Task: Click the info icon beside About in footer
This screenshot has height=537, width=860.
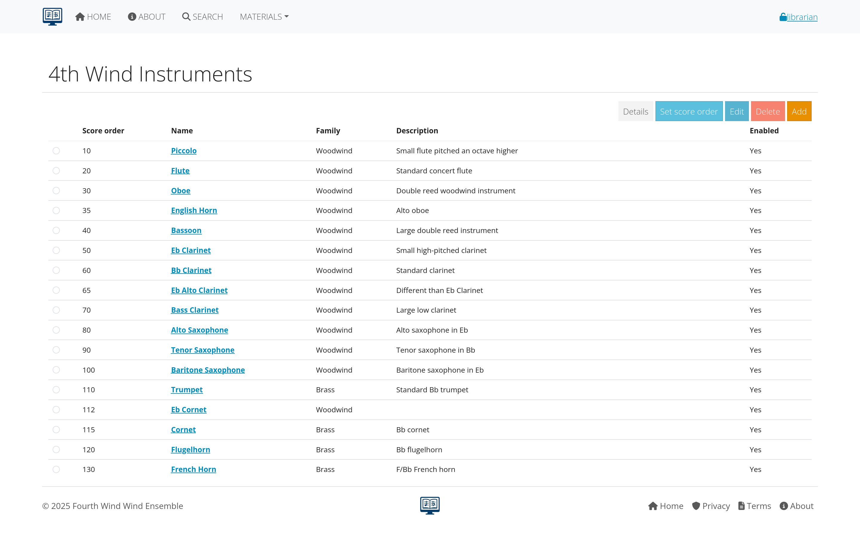Action: pos(783,506)
